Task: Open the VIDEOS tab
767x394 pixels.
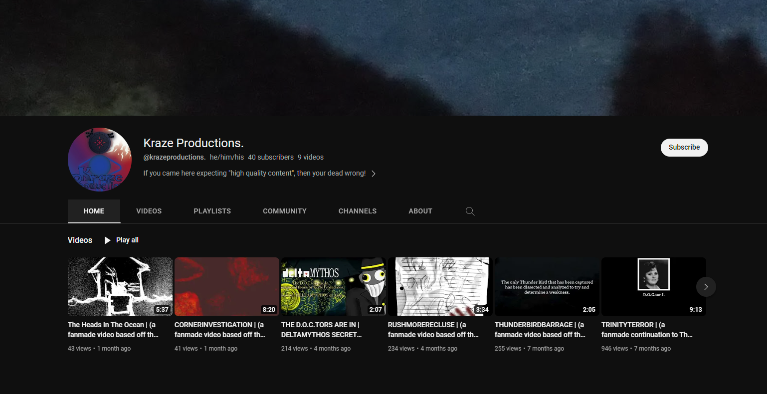Action: [x=149, y=211]
